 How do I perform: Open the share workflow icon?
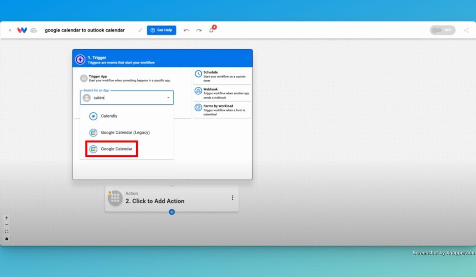coord(466,30)
